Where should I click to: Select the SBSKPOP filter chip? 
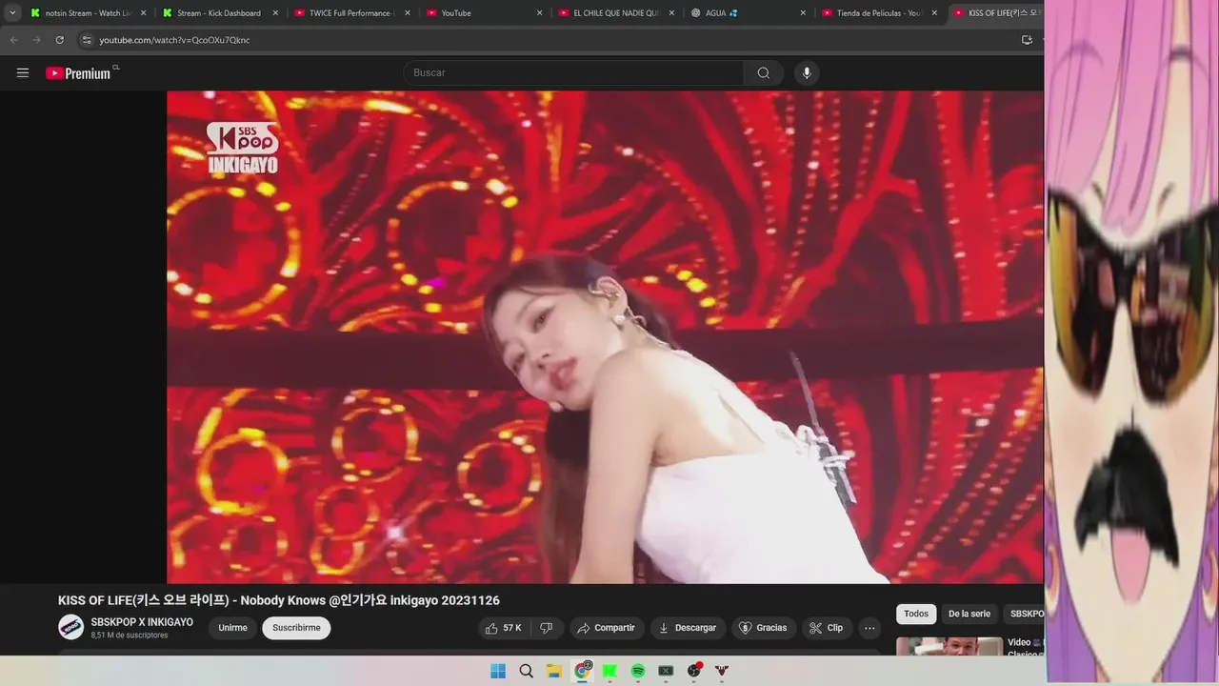(x=1025, y=615)
